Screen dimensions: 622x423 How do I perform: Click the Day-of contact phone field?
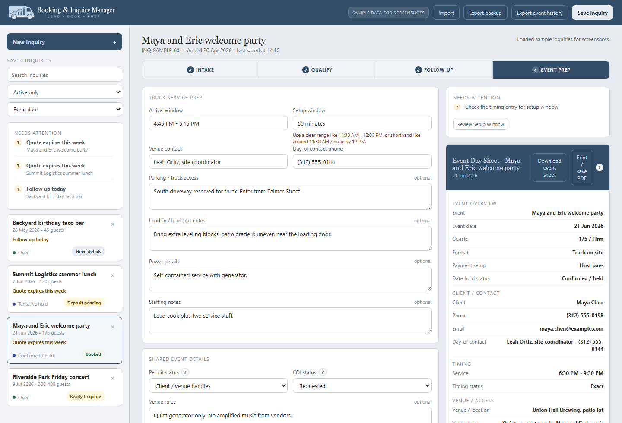[x=362, y=161]
